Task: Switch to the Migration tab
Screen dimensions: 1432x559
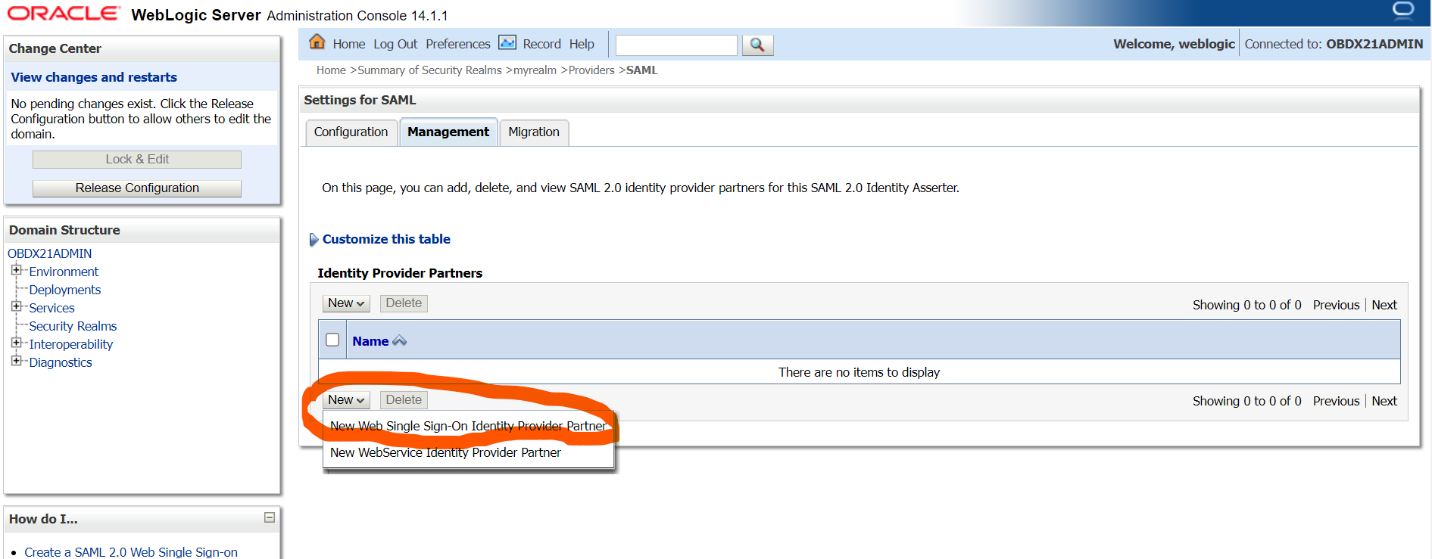Action: coord(534,132)
